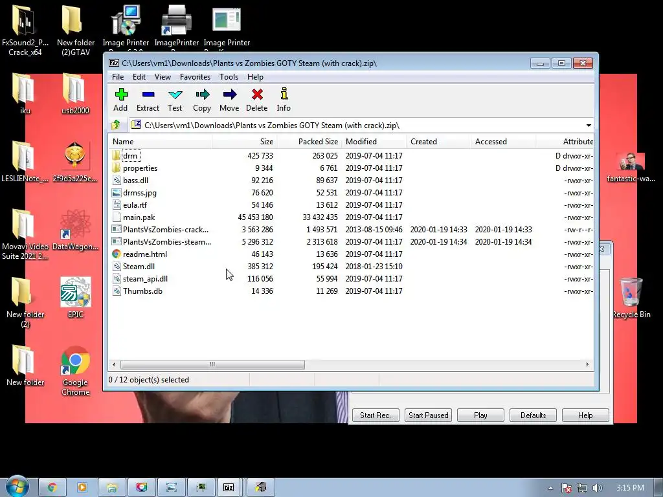
Task: Open the FxSound2 Crack_x64 desktop folder
Action: coord(25,30)
